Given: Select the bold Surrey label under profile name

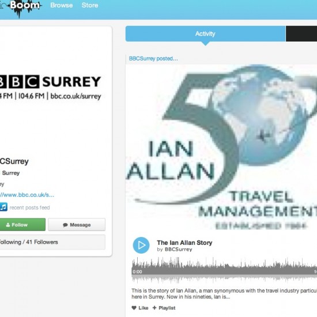Looking at the screenshot, I should coord(11,173).
